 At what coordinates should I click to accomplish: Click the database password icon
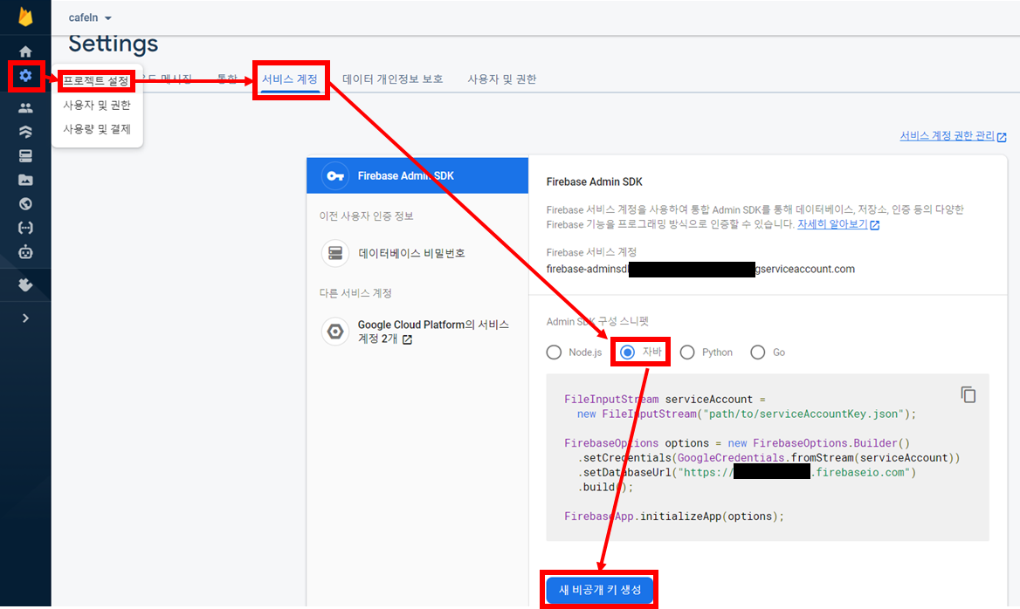335,254
